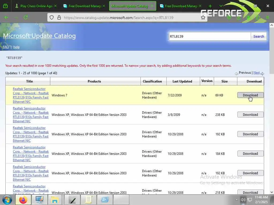The image size is (274, 205).
Task: Sort results by Products column
Action: point(94,81)
